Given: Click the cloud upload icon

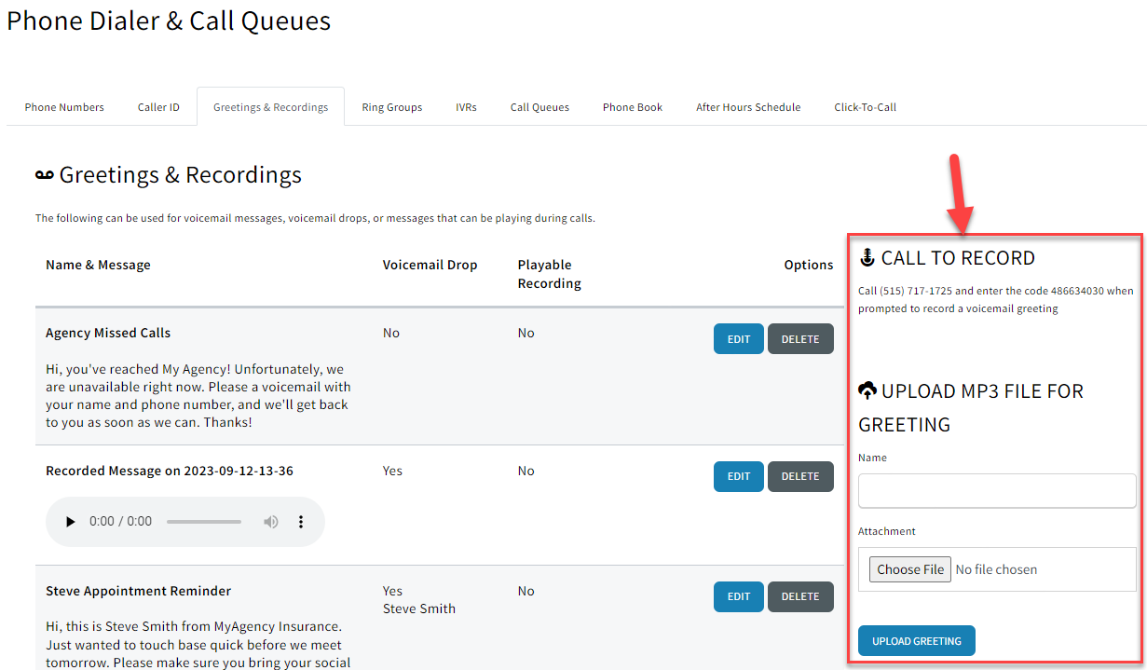Looking at the screenshot, I should pyautogui.click(x=867, y=390).
